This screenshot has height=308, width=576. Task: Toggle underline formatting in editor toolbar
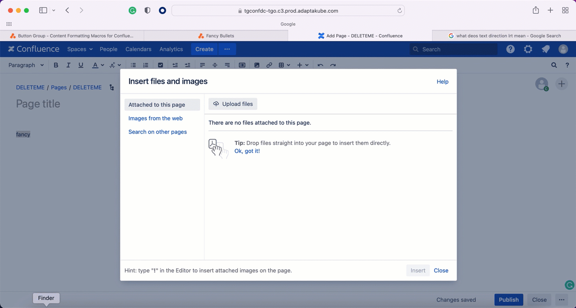tap(81, 65)
